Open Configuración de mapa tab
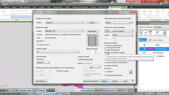 [x=80, y=7]
